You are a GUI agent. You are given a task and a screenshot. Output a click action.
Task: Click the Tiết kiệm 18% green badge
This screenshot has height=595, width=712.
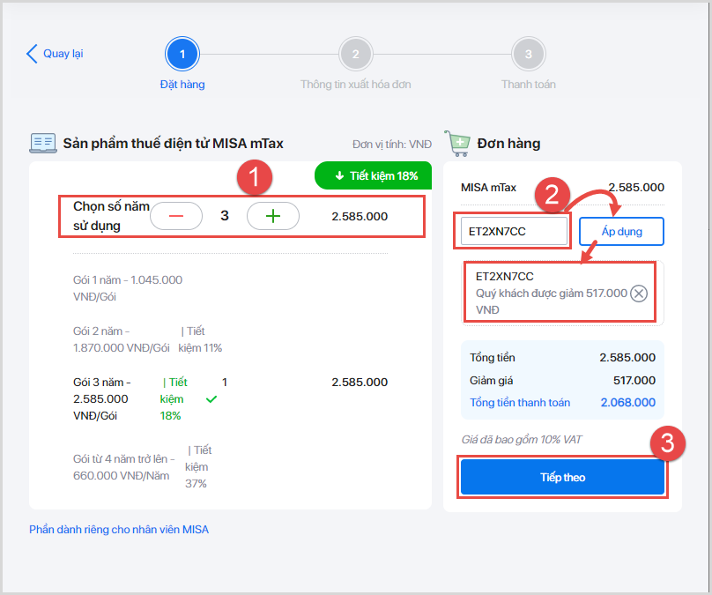[x=374, y=175]
